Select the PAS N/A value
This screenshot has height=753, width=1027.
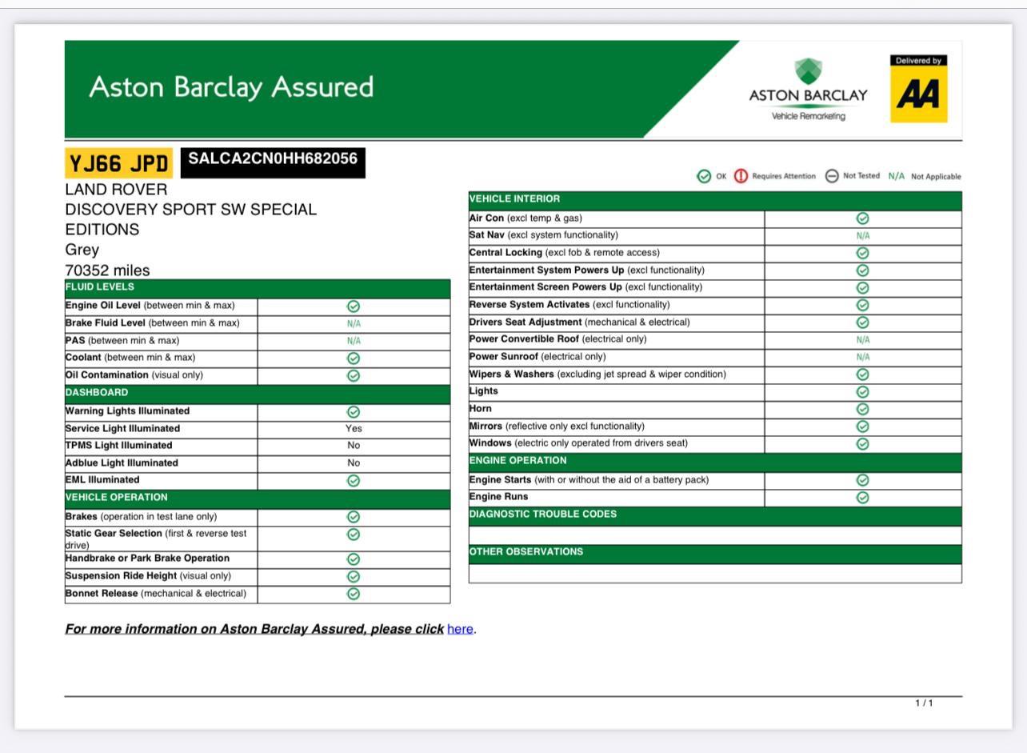354,341
